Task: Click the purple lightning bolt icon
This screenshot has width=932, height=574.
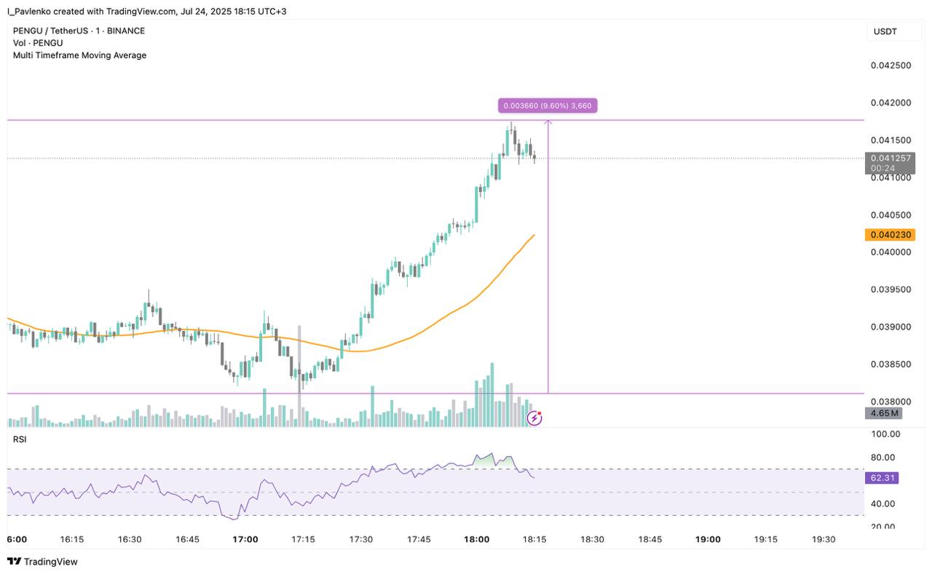Action: pos(534,418)
